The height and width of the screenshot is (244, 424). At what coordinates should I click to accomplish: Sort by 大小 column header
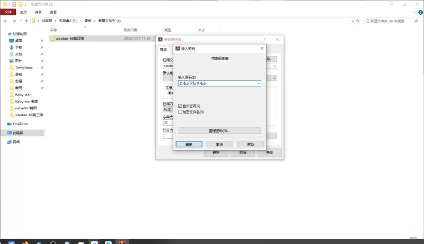tap(202, 30)
